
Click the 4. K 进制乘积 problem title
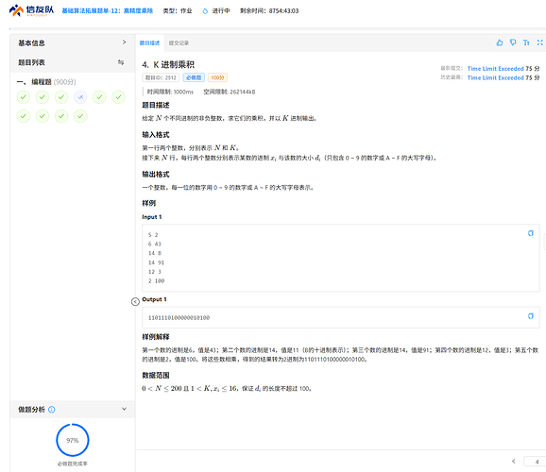(168, 65)
